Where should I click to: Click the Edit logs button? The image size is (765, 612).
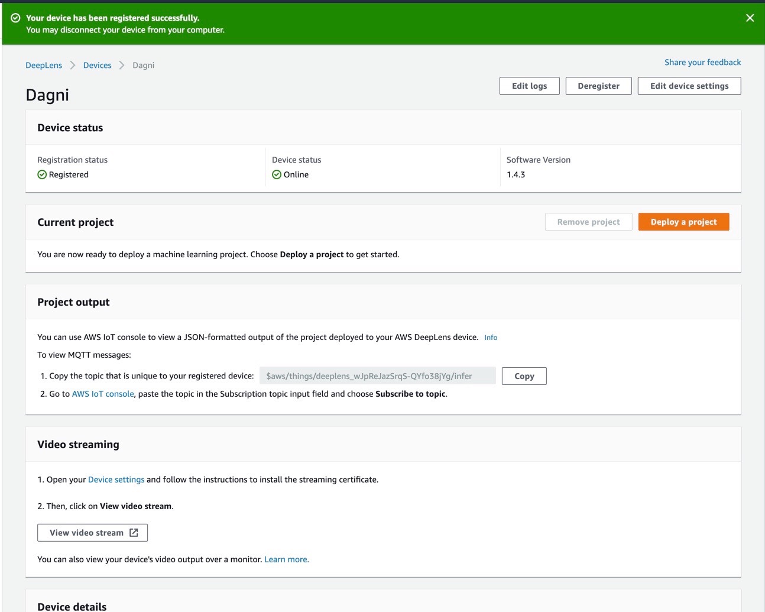pos(530,86)
